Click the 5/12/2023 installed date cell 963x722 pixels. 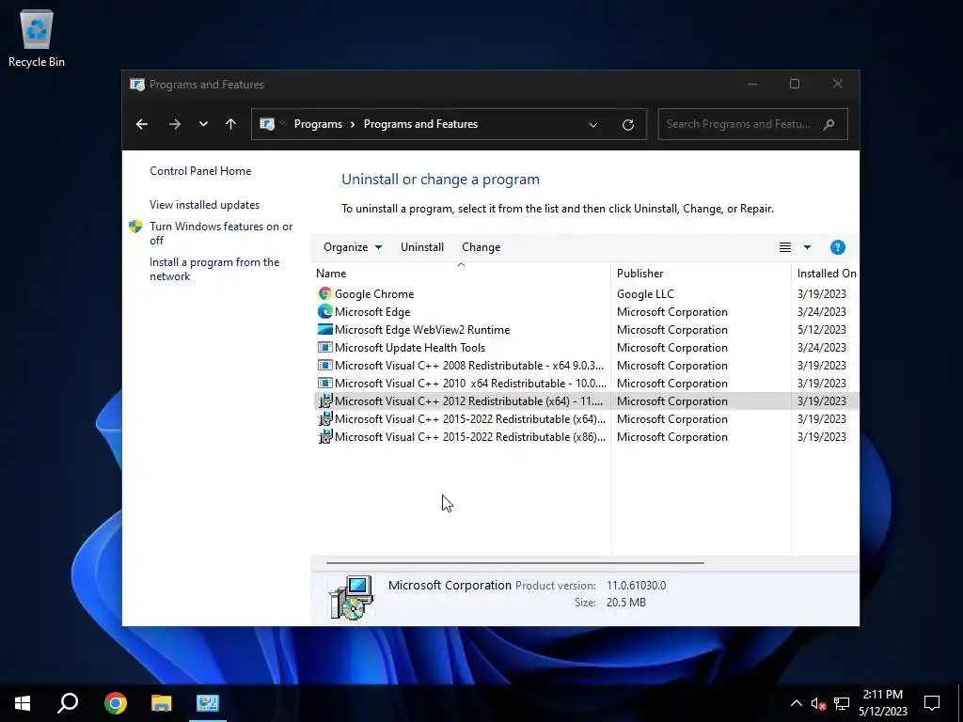pos(822,330)
